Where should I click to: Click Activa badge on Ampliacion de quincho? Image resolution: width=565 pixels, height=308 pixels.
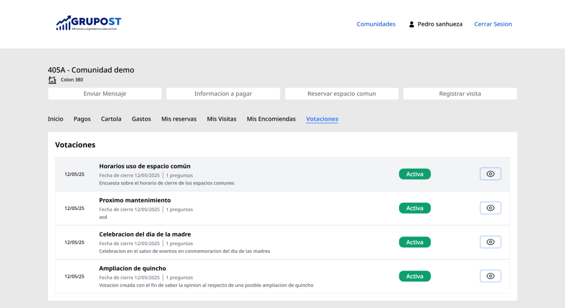(x=414, y=277)
